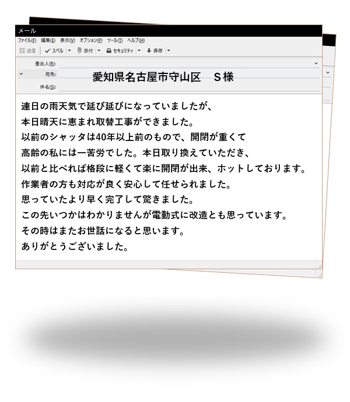Image resolution: width=350 pixels, height=402 pixels.
Task: Expand the 保存 dropdown arrow
Action: point(169,51)
